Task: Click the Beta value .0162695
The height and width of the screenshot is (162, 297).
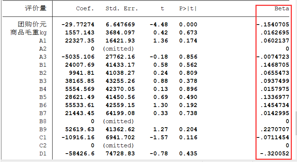Action: (x=275, y=33)
